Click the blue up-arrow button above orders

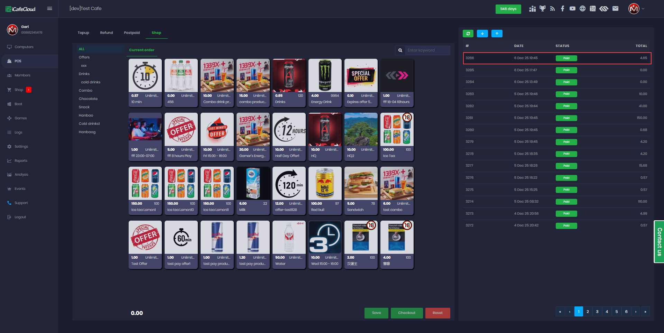pos(497,34)
